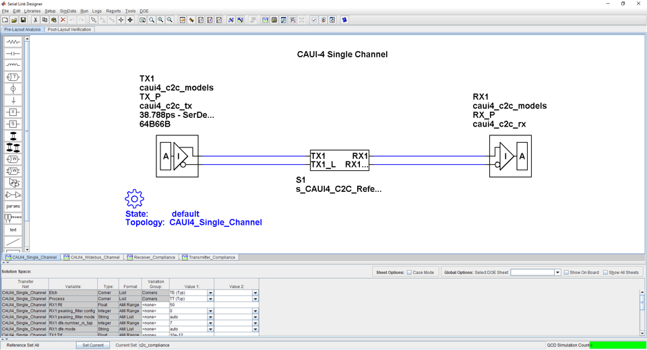Click the component palette scroll-down arrow
Image resolution: width=647 pixels, height=350 pixels.
click(x=27, y=250)
